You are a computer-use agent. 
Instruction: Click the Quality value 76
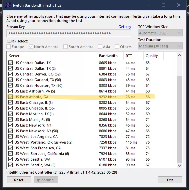tap(148, 142)
